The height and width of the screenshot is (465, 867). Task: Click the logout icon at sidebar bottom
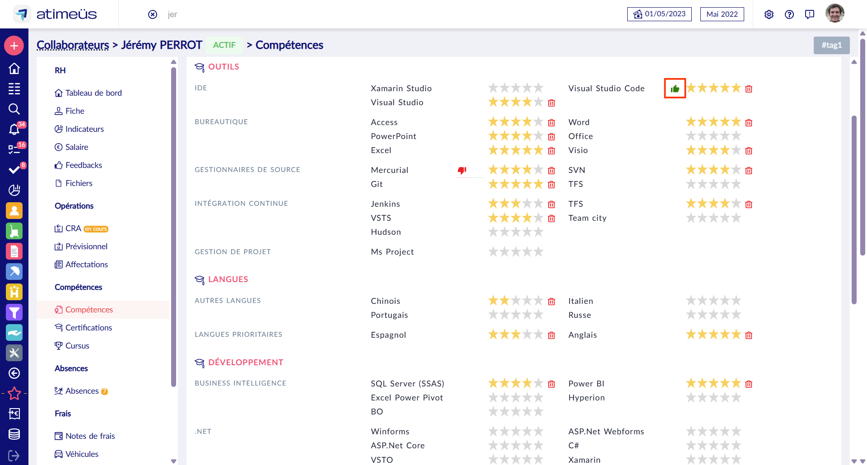tap(14, 456)
